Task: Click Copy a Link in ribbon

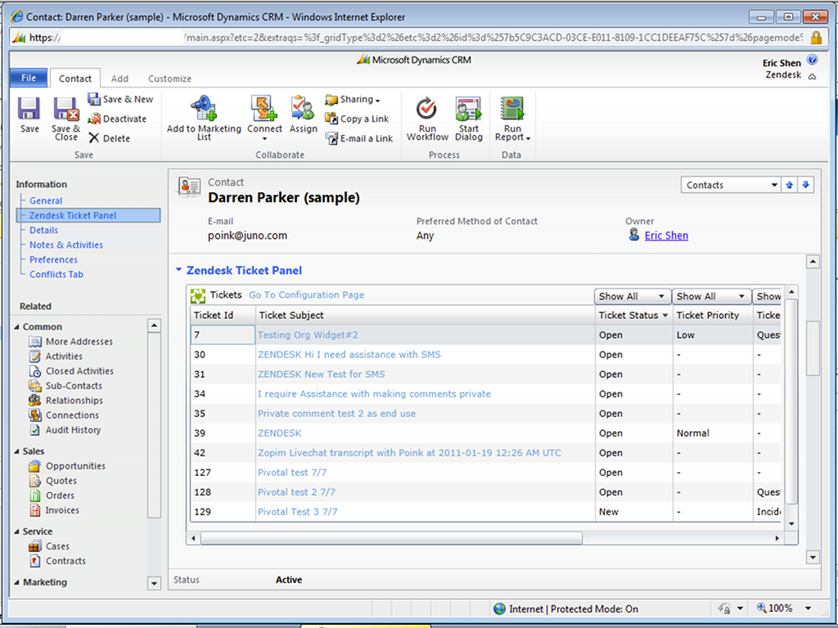Action: [358, 119]
